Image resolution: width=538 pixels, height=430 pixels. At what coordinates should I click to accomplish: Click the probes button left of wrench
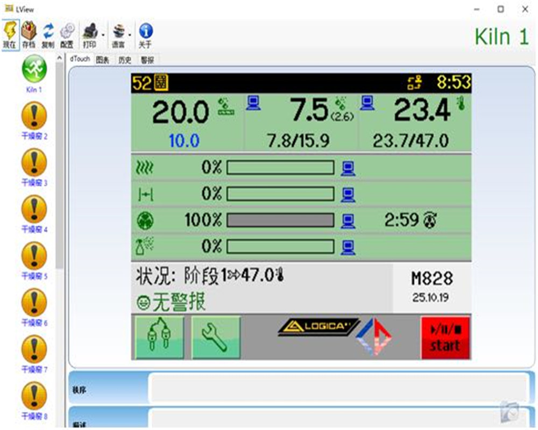pos(159,337)
